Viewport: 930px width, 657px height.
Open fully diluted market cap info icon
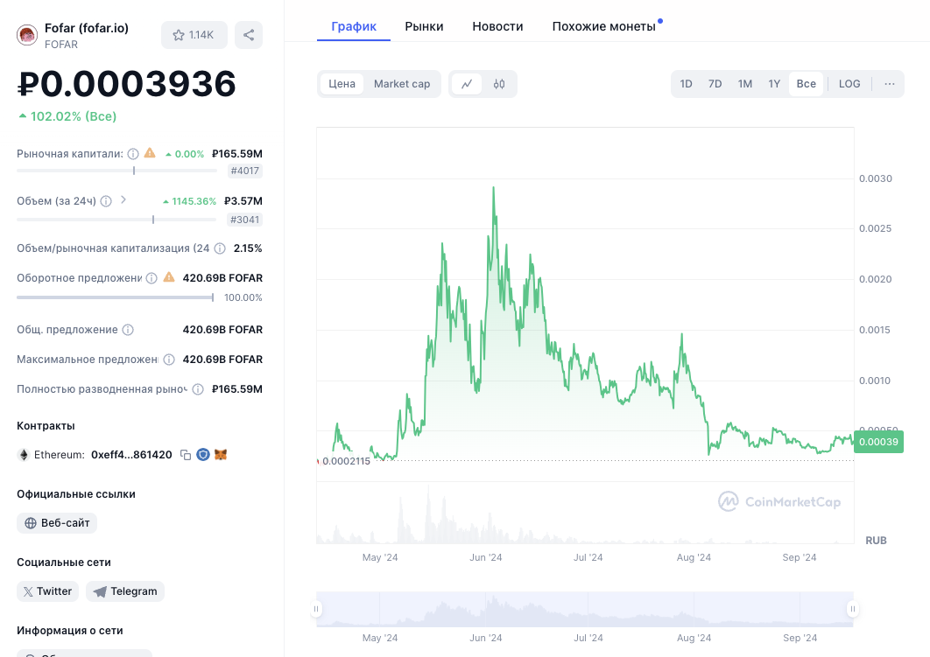[198, 389]
